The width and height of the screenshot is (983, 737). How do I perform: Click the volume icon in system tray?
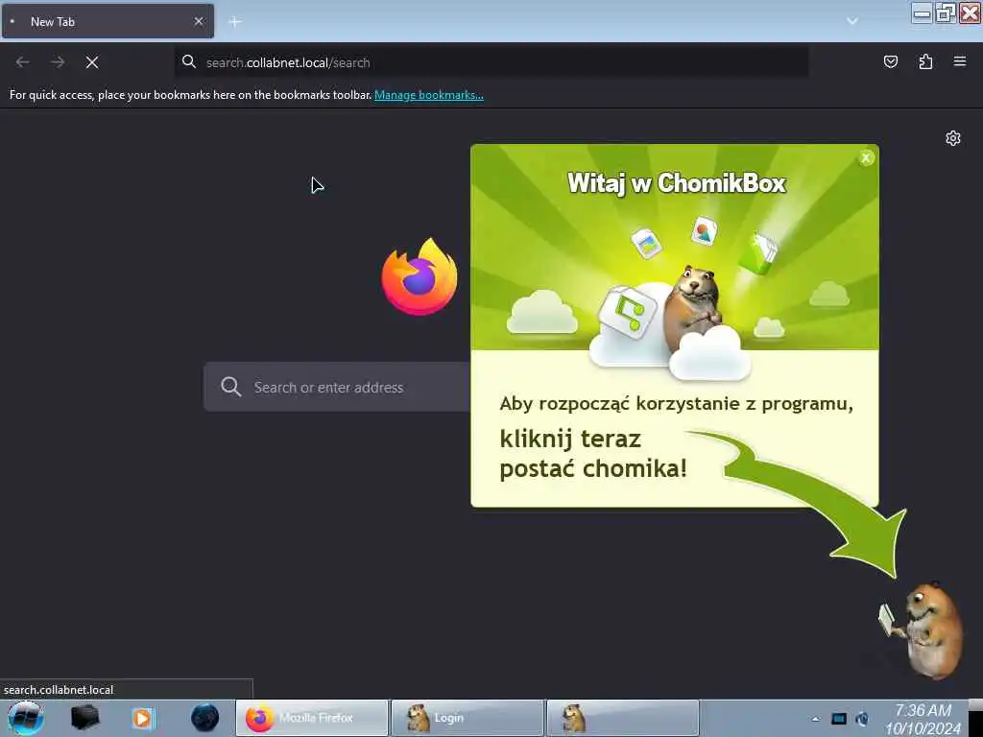[x=863, y=719]
